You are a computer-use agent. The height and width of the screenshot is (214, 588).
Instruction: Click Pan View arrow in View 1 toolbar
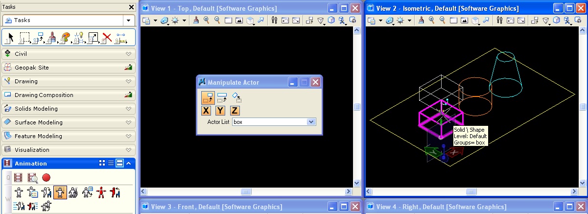(260, 20)
